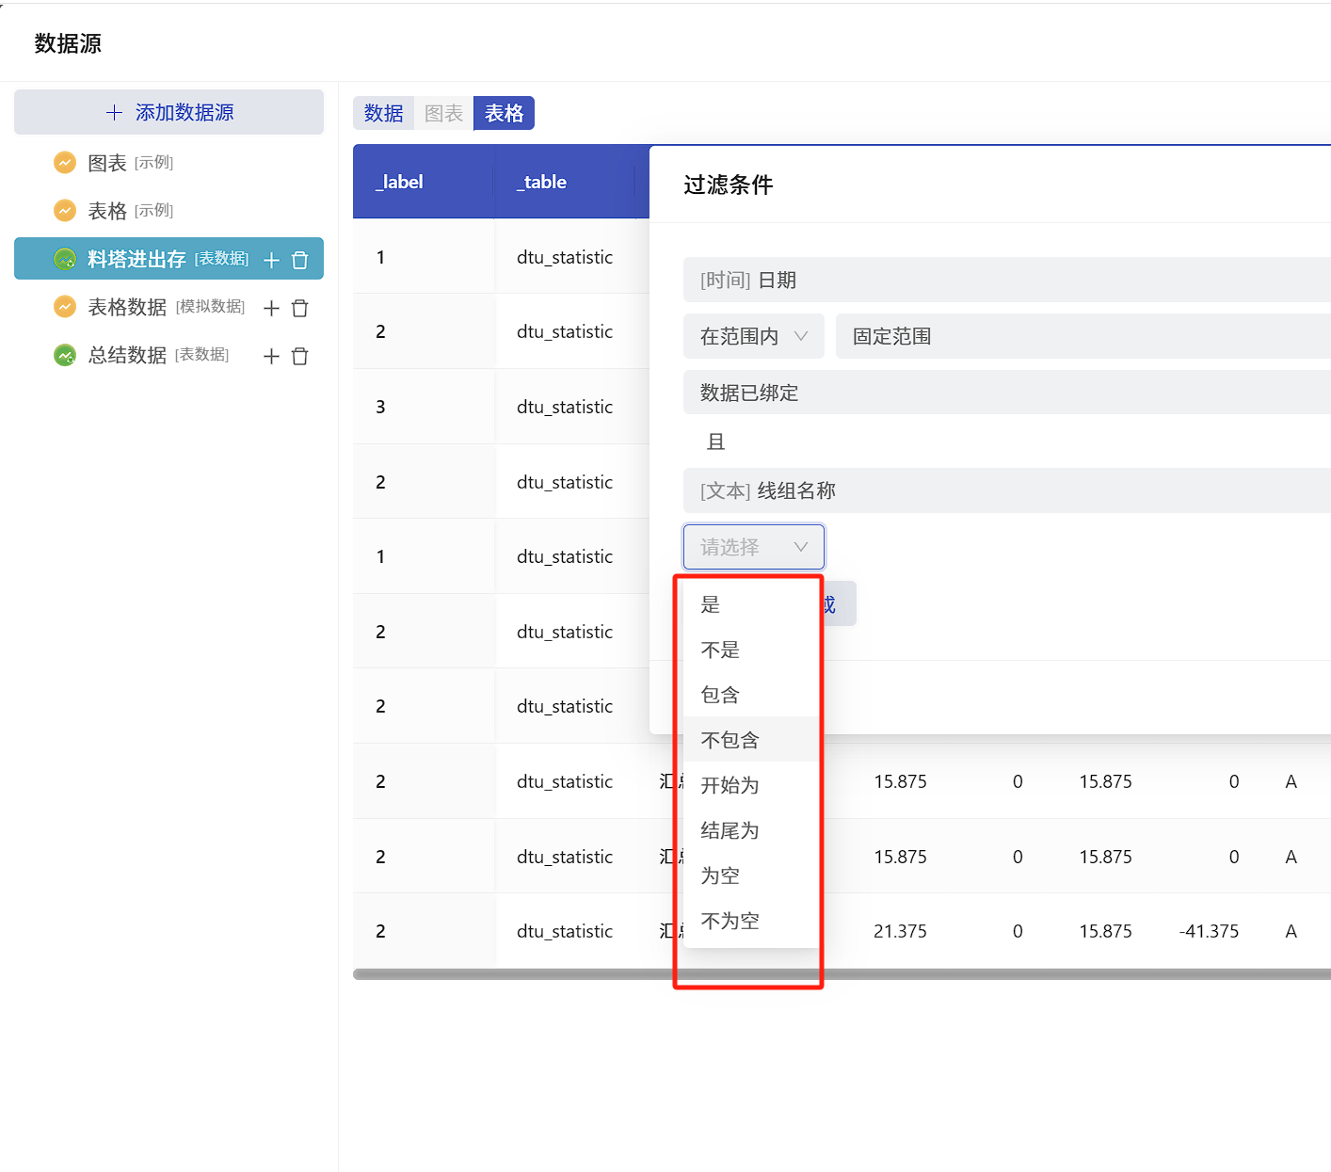Click the green icon beside 料塔进出存
Screen dimensions: 1331x1172
click(x=65, y=259)
